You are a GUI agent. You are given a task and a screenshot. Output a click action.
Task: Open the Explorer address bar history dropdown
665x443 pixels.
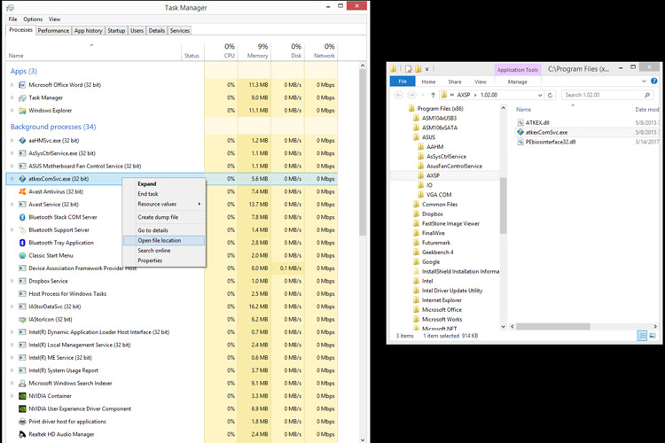pyautogui.click(x=540, y=95)
